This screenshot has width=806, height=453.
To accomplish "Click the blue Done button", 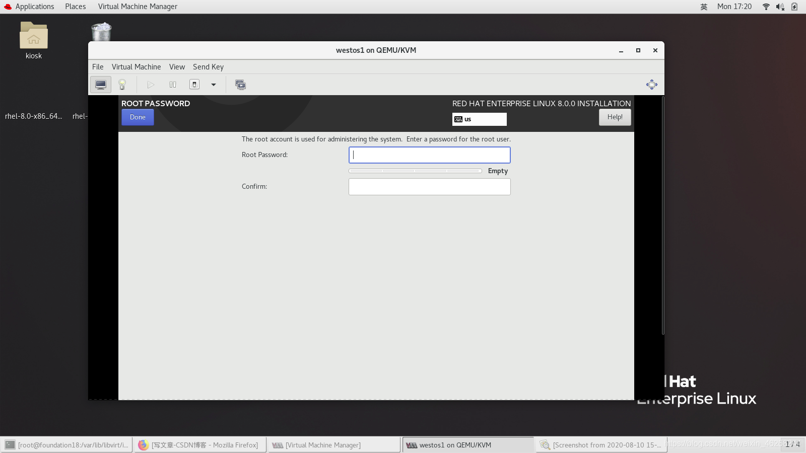I will point(138,117).
